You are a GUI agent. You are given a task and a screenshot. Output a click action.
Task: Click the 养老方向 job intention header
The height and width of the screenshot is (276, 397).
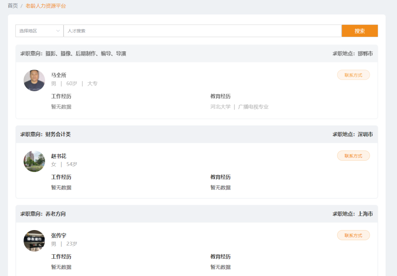click(x=43, y=214)
